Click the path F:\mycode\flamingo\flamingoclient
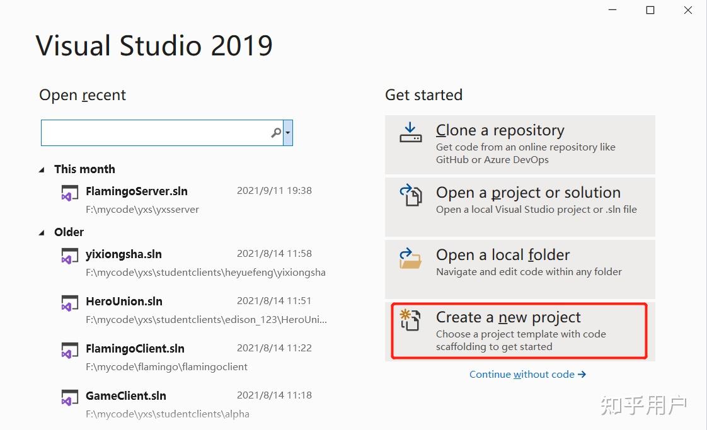707x430 pixels. [x=166, y=367]
